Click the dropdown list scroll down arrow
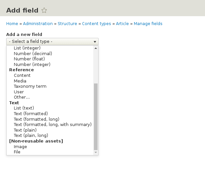 pos(96,152)
